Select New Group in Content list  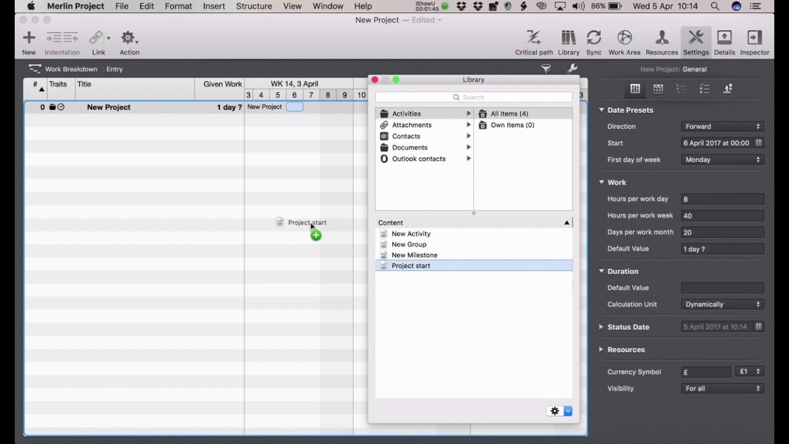tap(473, 244)
